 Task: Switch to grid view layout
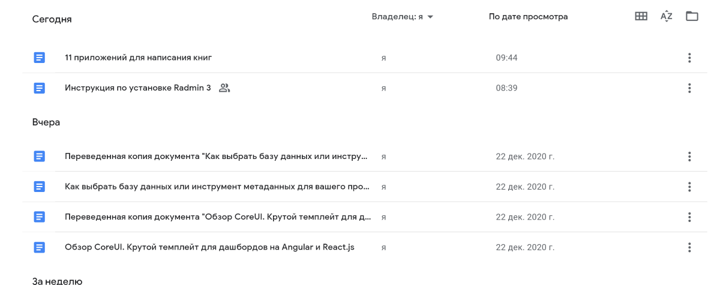pos(641,17)
